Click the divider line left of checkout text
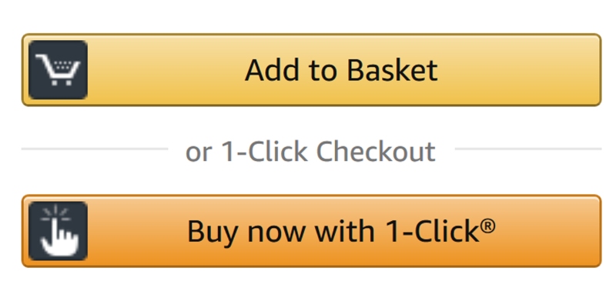The width and height of the screenshot is (616, 308). point(92,149)
